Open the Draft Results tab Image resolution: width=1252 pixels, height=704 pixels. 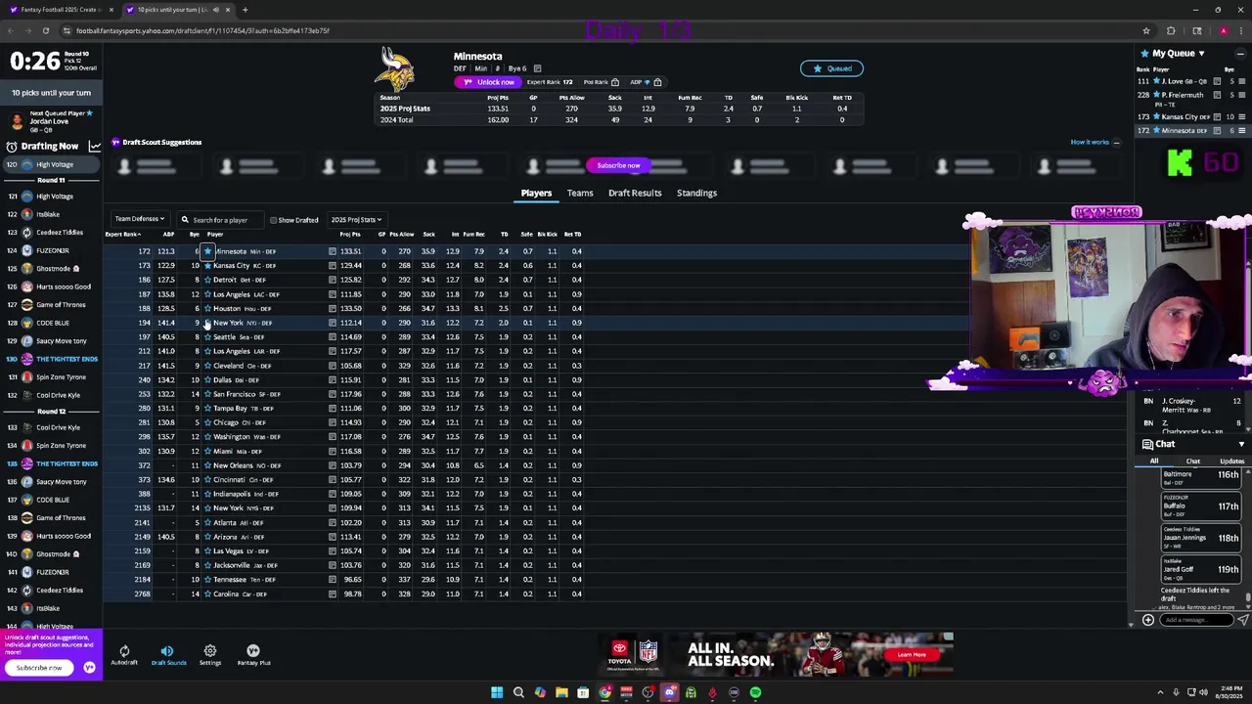[x=635, y=193]
